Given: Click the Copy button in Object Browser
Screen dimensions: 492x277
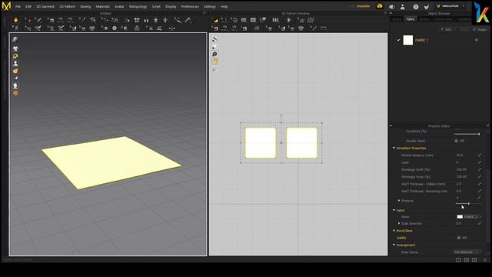Looking at the screenshot, I should (x=463, y=29).
